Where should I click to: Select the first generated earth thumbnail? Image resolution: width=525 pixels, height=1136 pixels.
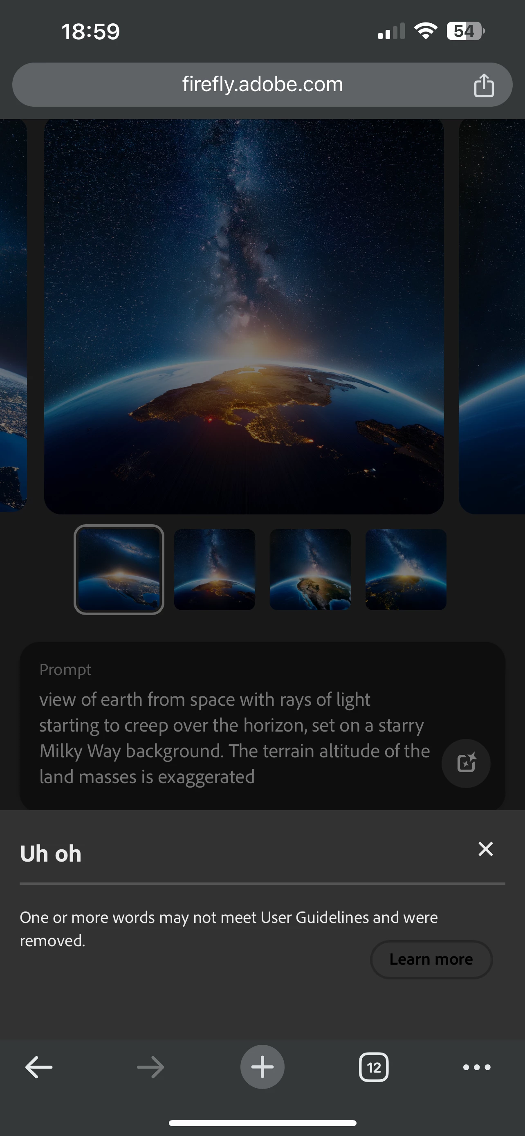[x=119, y=569]
